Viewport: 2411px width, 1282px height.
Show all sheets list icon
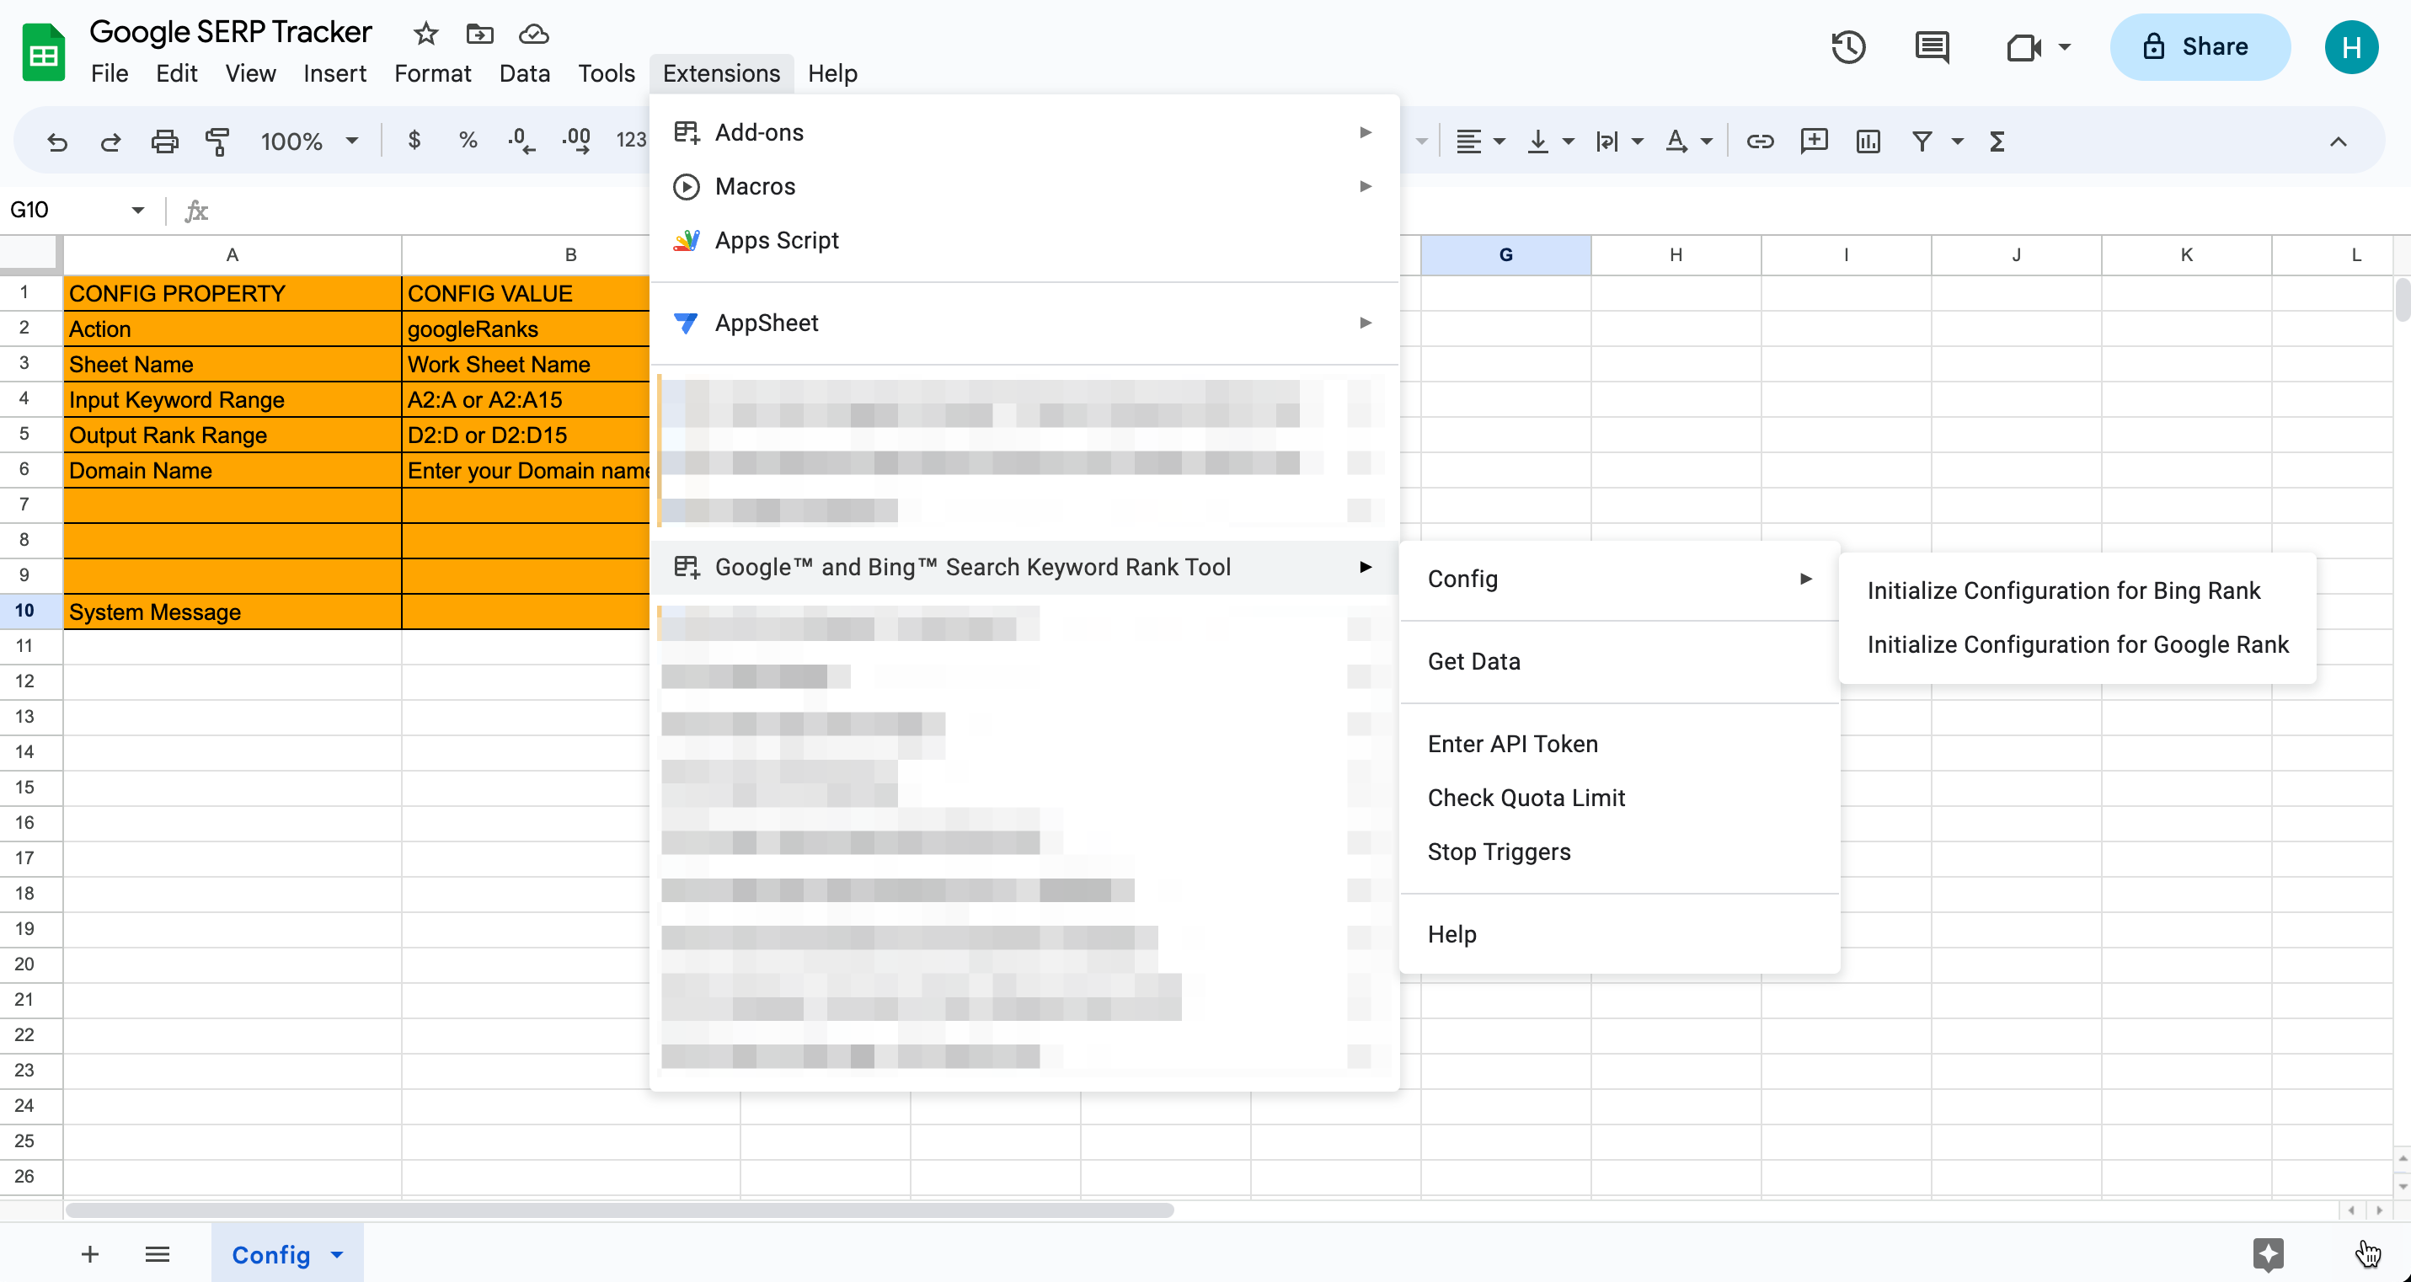158,1254
